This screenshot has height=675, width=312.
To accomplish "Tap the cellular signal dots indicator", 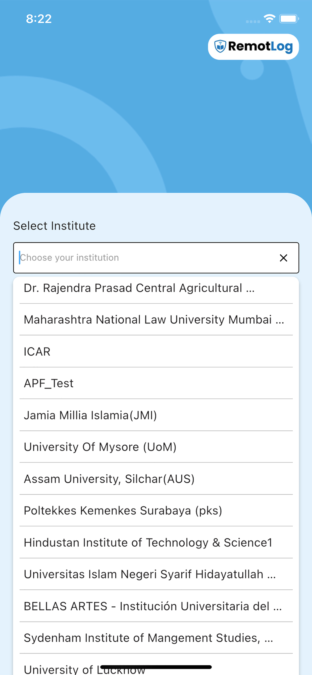I will (x=253, y=22).
